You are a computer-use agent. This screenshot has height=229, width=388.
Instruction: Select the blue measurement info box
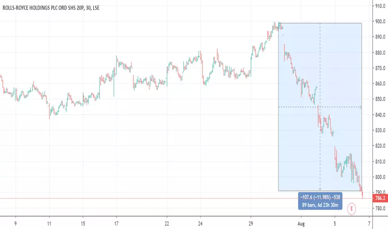pos(320,201)
